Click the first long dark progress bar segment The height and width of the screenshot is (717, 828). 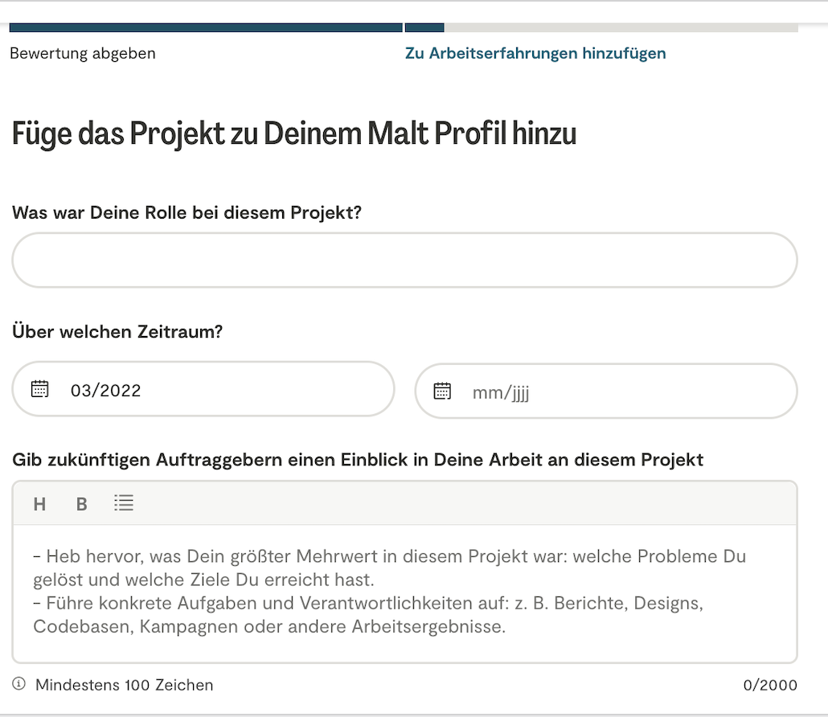pyautogui.click(x=206, y=28)
